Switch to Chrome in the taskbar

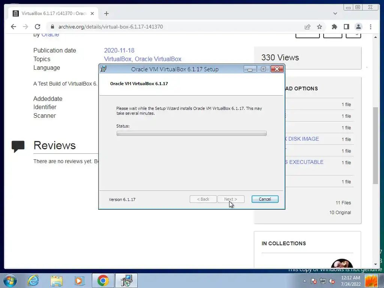(x=103, y=280)
